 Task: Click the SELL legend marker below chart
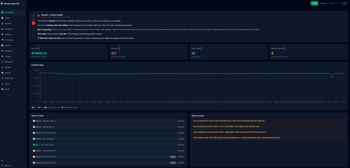coord(39,107)
